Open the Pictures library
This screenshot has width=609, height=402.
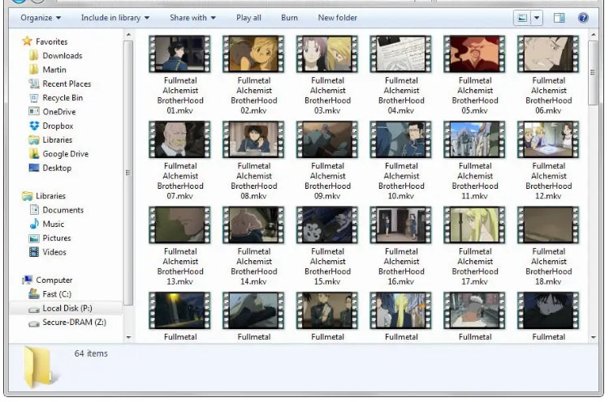coord(57,238)
